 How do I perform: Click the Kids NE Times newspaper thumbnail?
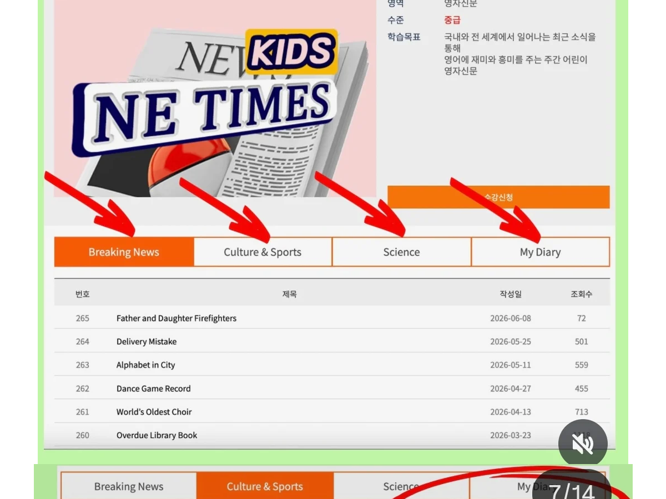pyautogui.click(x=215, y=99)
